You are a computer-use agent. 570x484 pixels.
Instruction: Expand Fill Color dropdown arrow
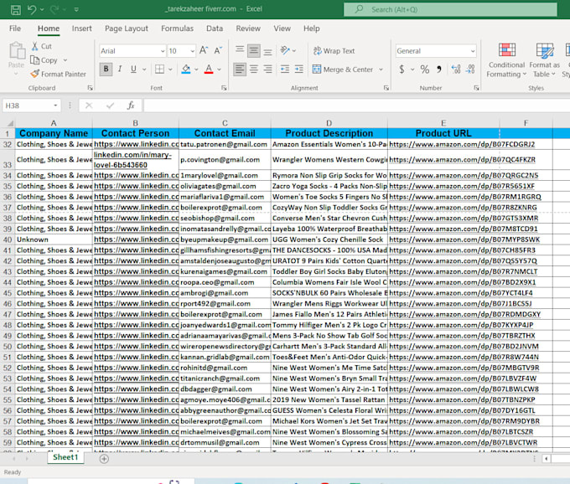[x=196, y=70]
